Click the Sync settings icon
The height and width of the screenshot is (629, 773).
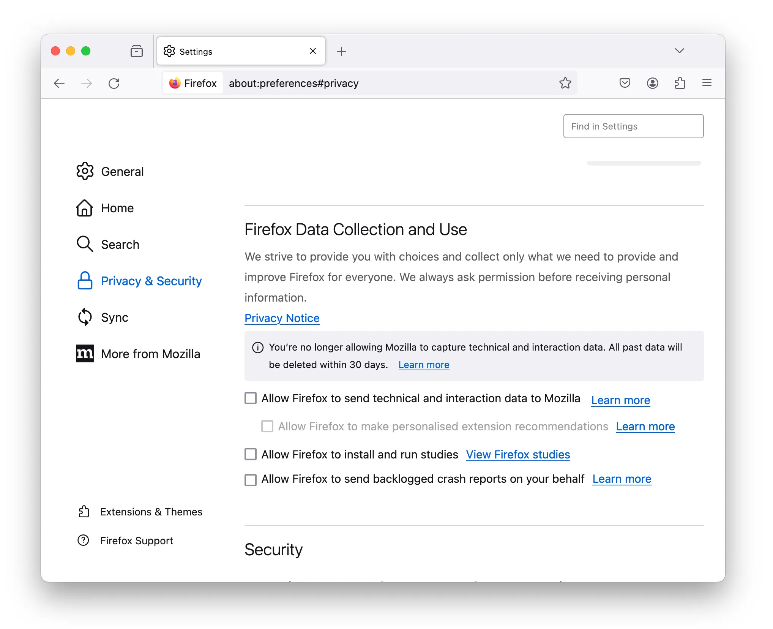click(85, 316)
